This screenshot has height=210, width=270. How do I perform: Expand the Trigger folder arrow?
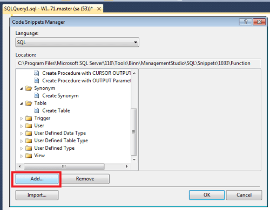(x=22, y=118)
